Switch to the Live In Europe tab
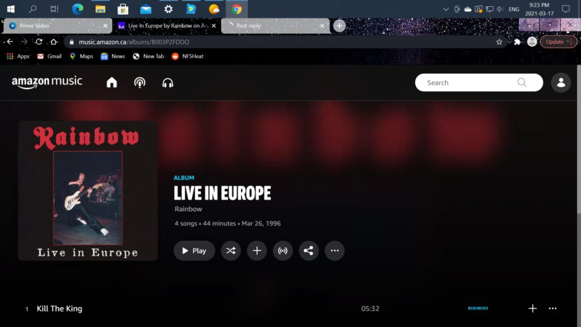The height and width of the screenshot is (327, 581). 166,26
